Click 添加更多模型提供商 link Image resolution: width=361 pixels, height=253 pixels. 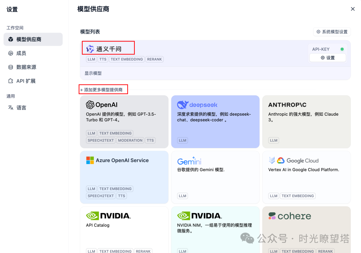click(x=101, y=90)
